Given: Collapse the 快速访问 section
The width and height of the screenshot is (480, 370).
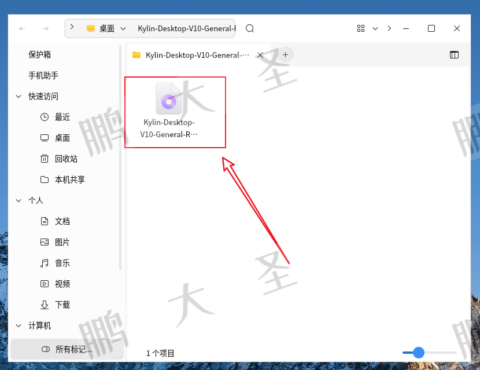Looking at the screenshot, I should pos(19,96).
